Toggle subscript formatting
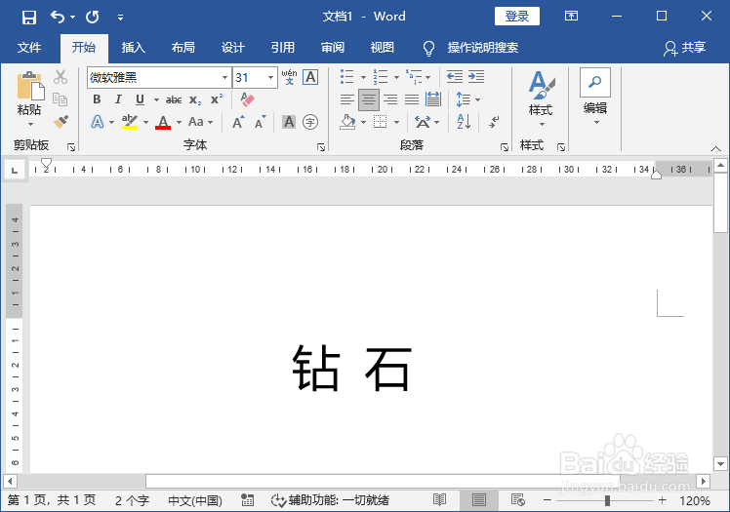Viewport: 730px width, 512px height. (195, 99)
